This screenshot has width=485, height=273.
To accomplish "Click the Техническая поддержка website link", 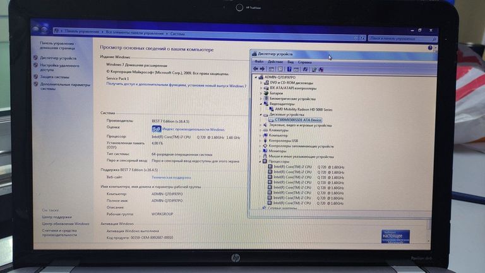I will (171, 178).
